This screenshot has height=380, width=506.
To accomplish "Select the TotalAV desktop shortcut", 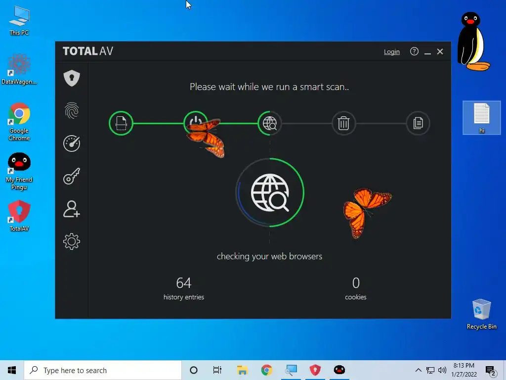I will click(x=19, y=216).
